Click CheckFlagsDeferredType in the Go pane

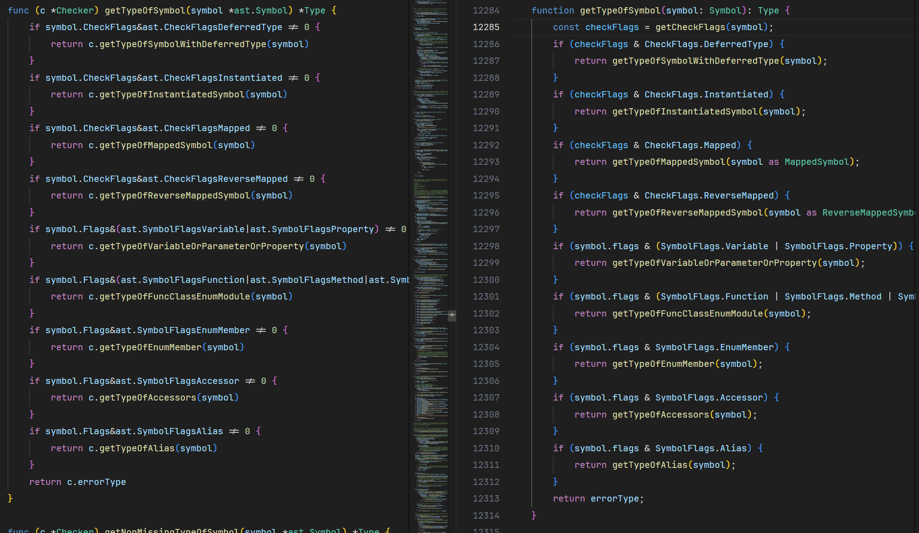(x=223, y=27)
